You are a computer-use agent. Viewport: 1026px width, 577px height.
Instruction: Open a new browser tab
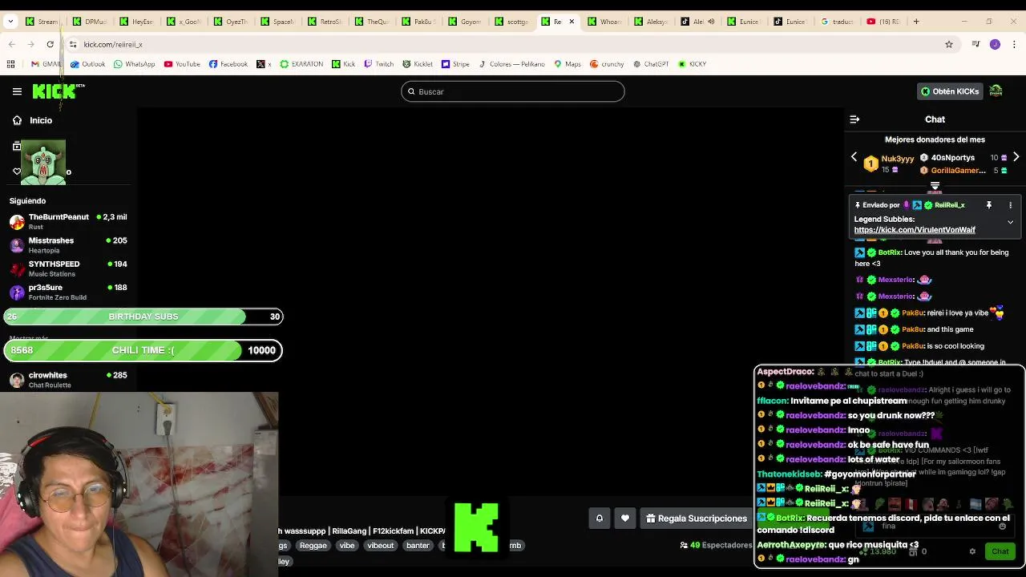click(x=916, y=22)
